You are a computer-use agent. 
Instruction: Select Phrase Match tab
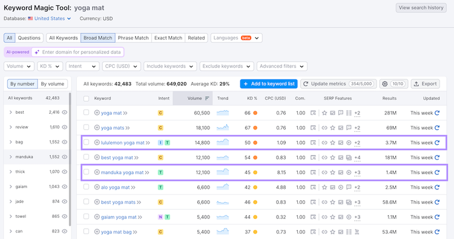(x=133, y=38)
